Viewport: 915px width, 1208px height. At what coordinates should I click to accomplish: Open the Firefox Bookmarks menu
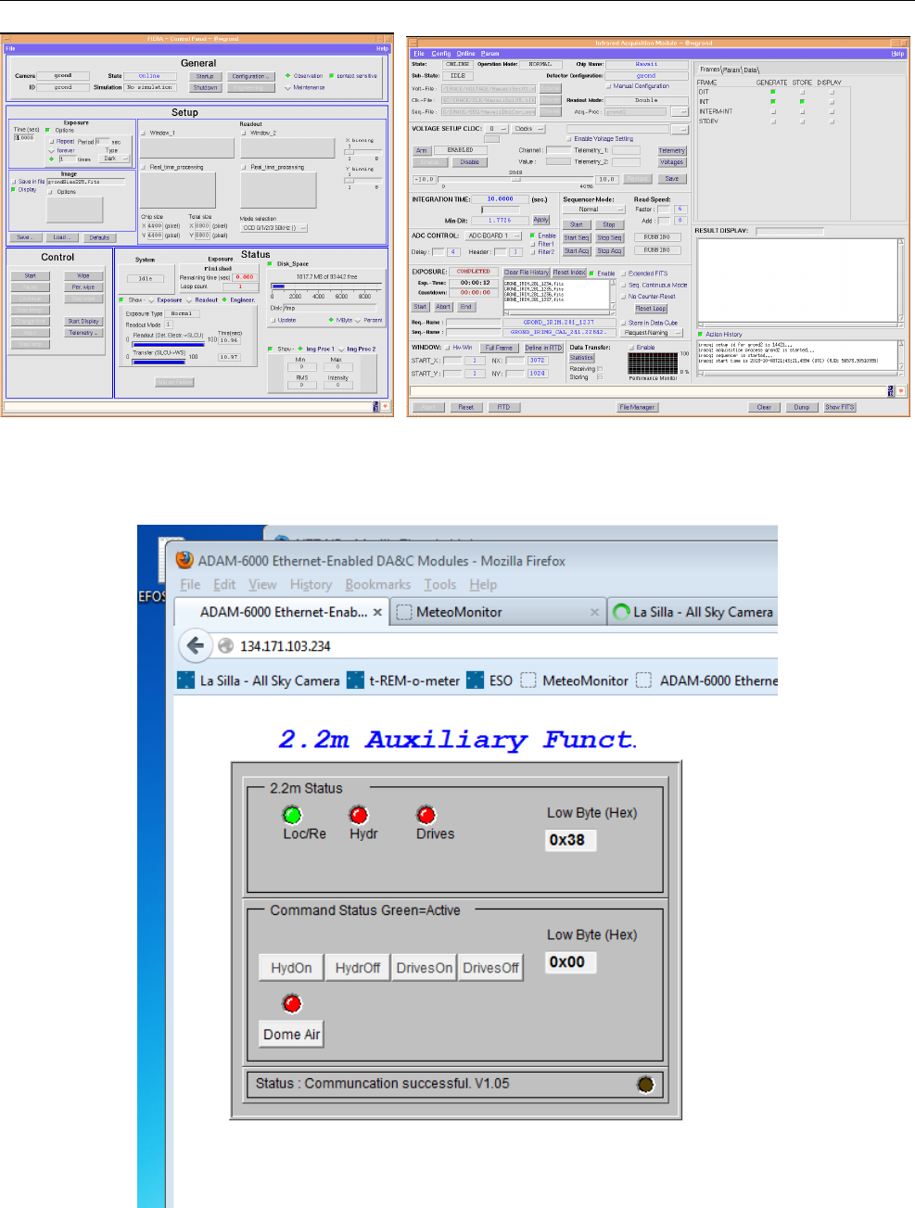click(377, 585)
